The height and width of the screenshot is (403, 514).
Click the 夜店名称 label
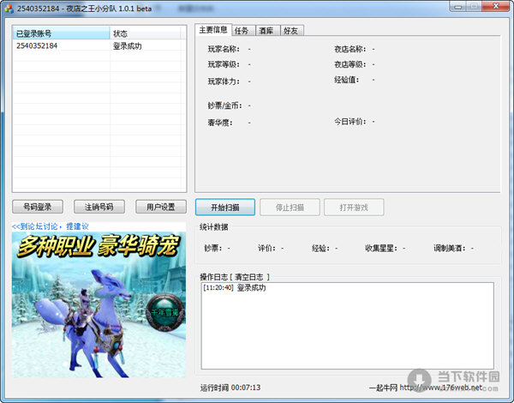pos(350,49)
